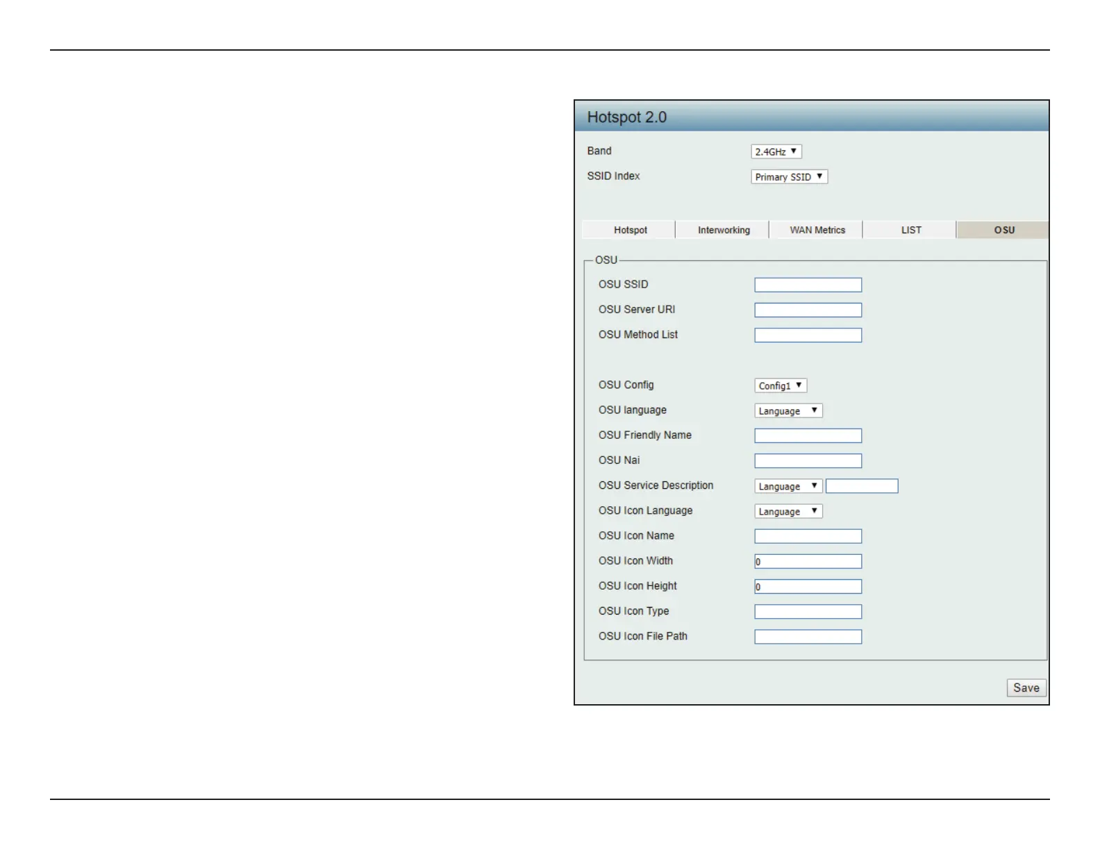
Task: Click OSU Service Description text field
Action: 862,486
